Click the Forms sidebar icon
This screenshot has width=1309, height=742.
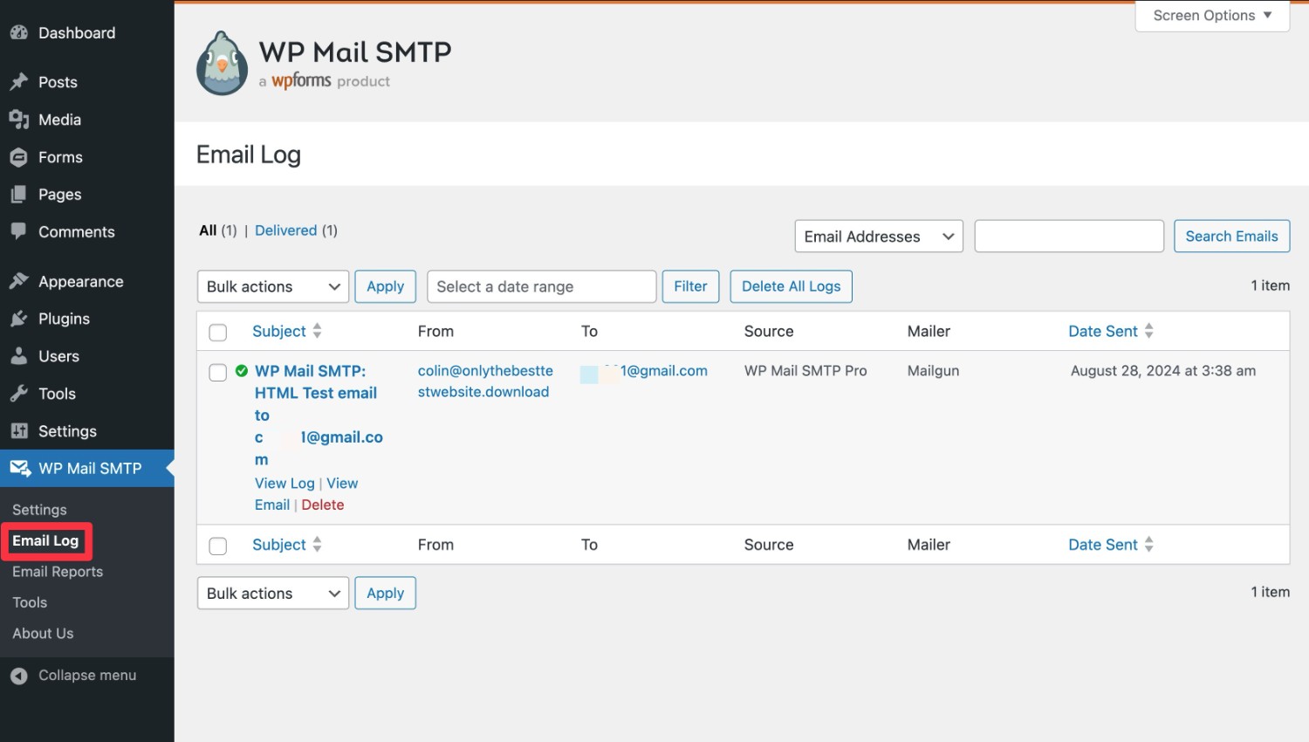pos(19,157)
